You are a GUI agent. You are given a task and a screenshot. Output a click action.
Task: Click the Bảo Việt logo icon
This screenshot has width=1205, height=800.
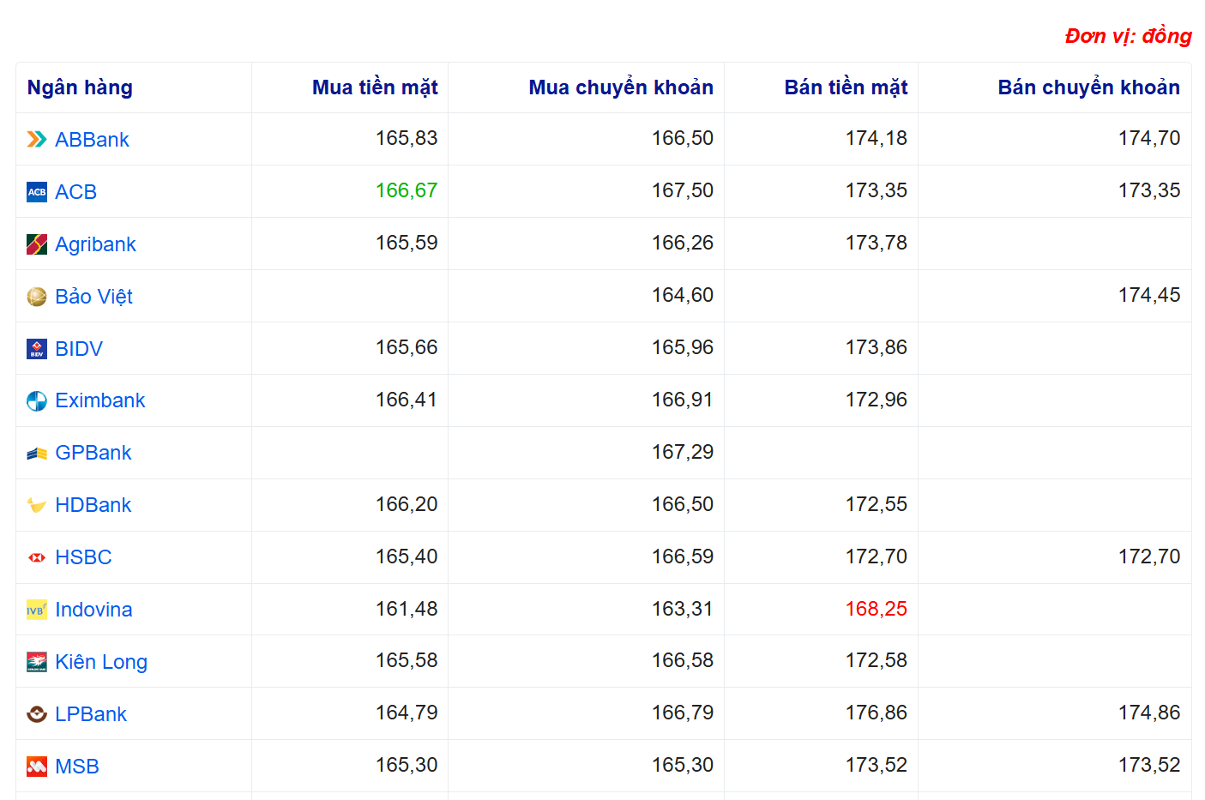[36, 297]
